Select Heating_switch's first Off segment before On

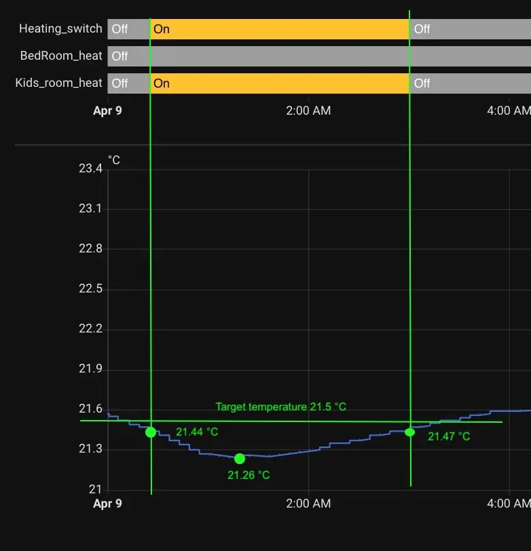(128, 29)
